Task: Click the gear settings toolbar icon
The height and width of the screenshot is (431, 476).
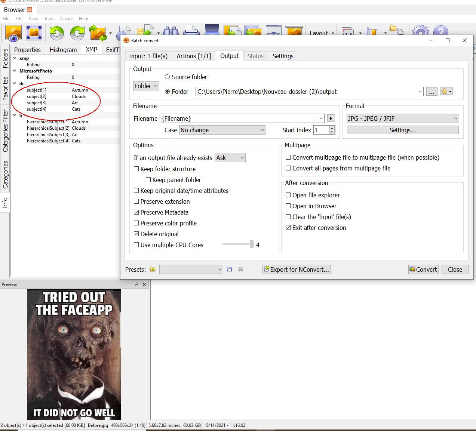Action: tap(420, 31)
